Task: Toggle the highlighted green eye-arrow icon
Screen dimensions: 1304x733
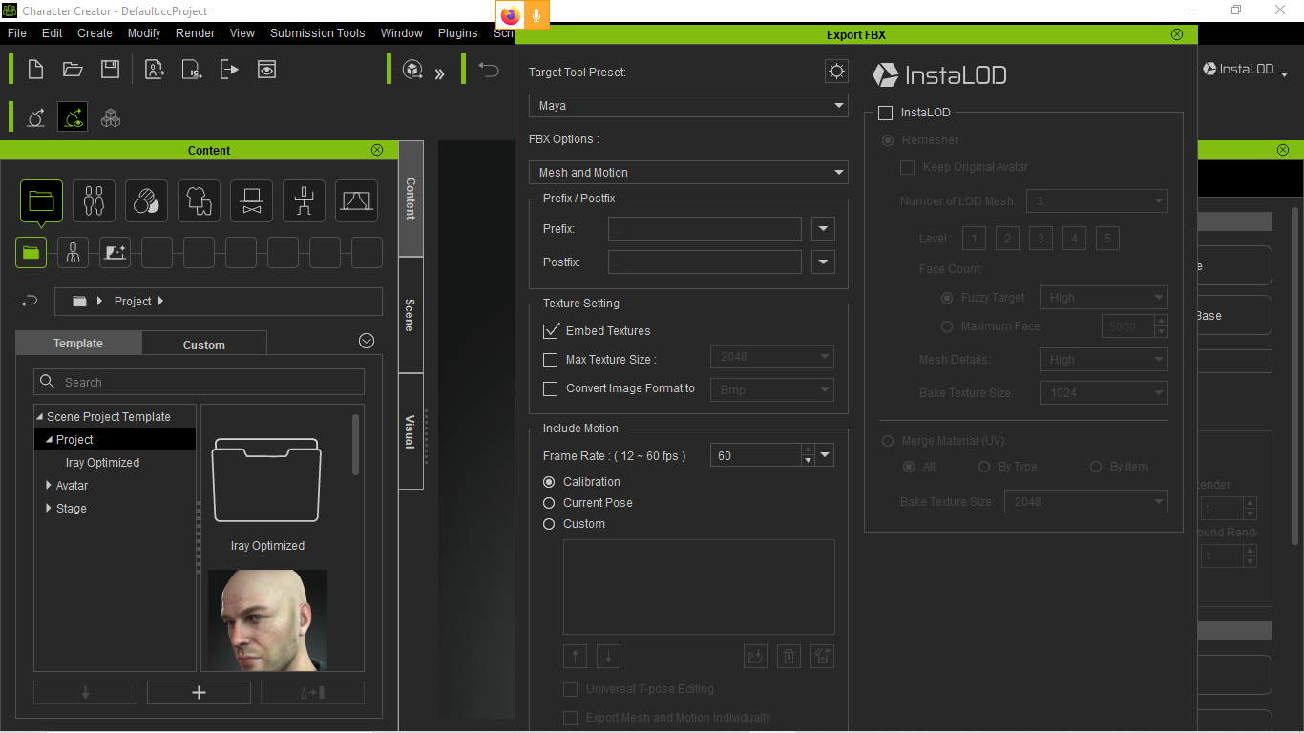Action: pos(73,117)
